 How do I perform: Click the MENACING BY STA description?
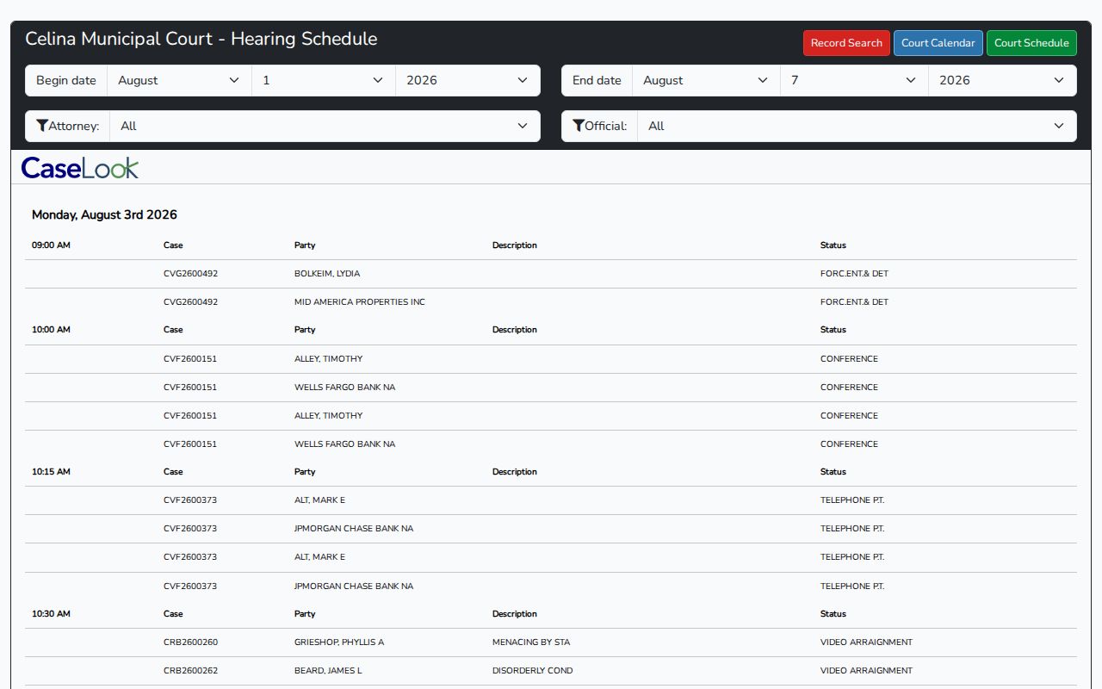click(x=531, y=642)
